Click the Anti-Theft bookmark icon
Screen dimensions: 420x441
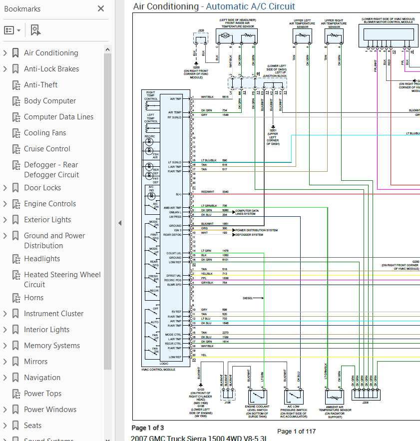pos(16,85)
